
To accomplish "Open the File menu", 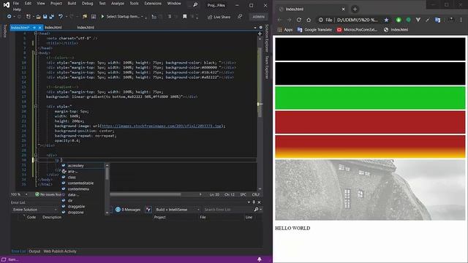I will [16, 3].
